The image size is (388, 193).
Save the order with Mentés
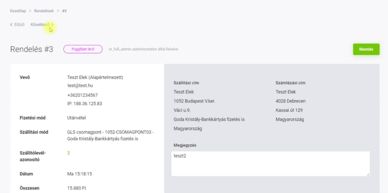tap(366, 49)
